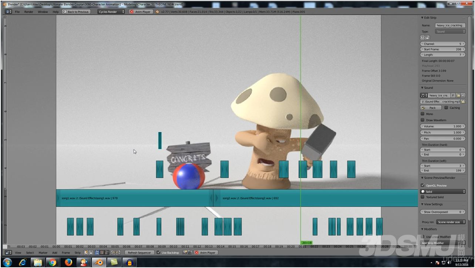Open the sequencer Strip menu
Screen dimensions: 475x268
(77, 252)
